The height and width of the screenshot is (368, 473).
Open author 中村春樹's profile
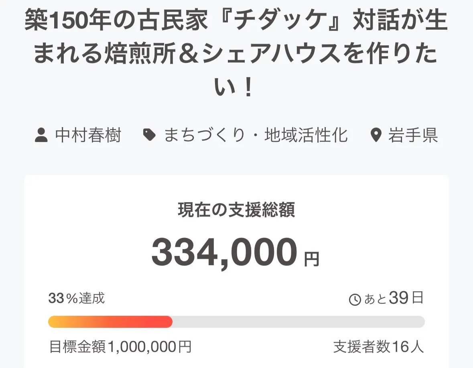(x=88, y=136)
